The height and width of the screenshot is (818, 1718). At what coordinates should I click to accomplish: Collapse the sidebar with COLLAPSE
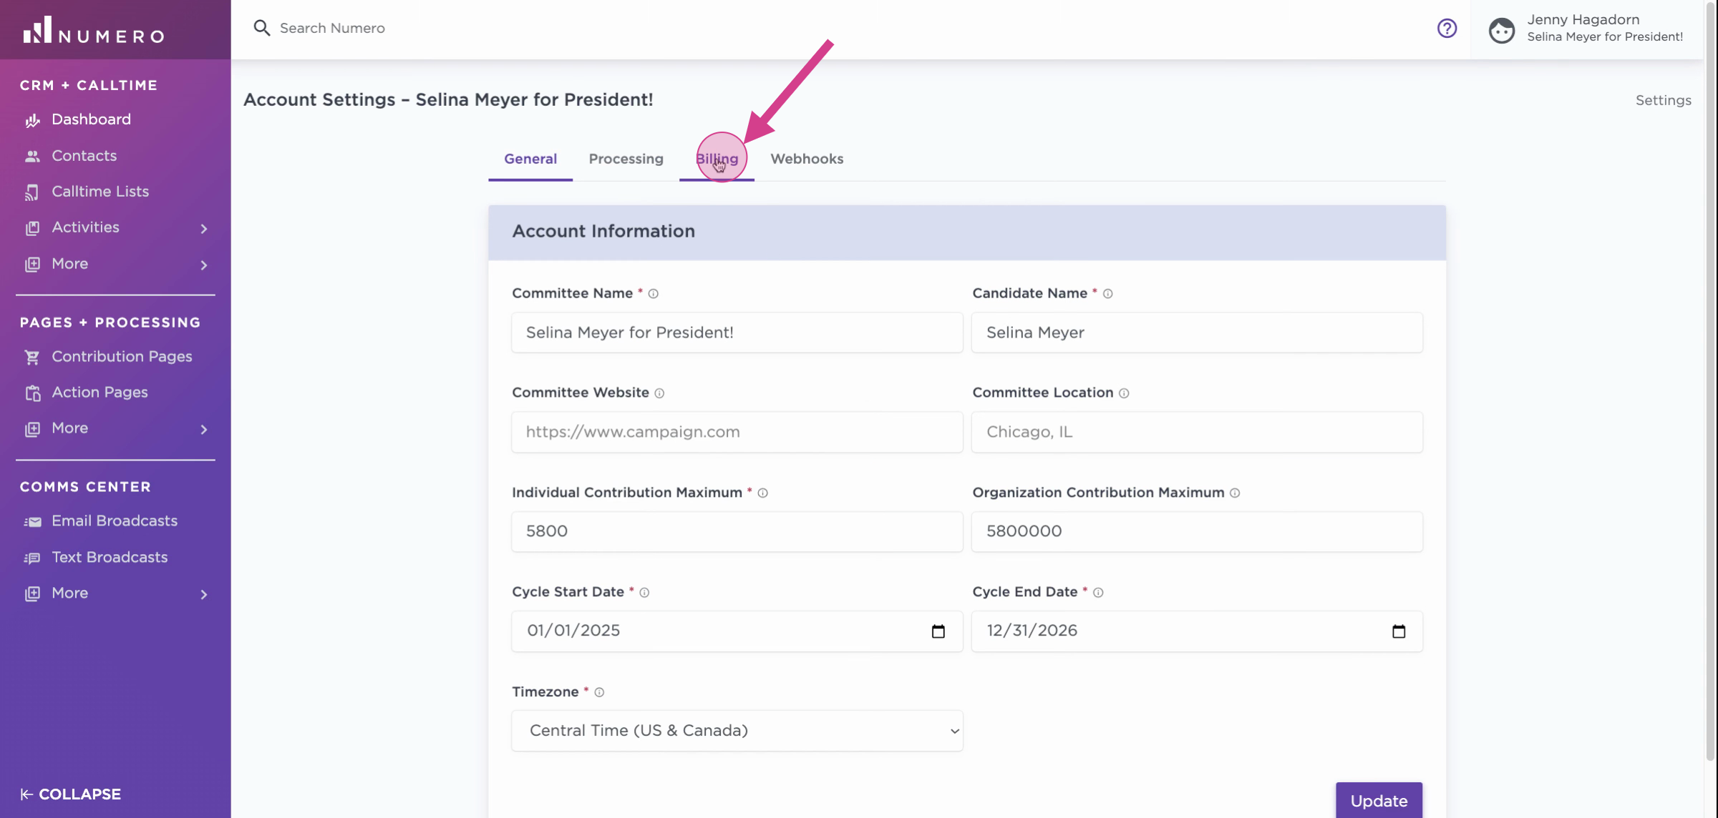pyautogui.click(x=70, y=794)
